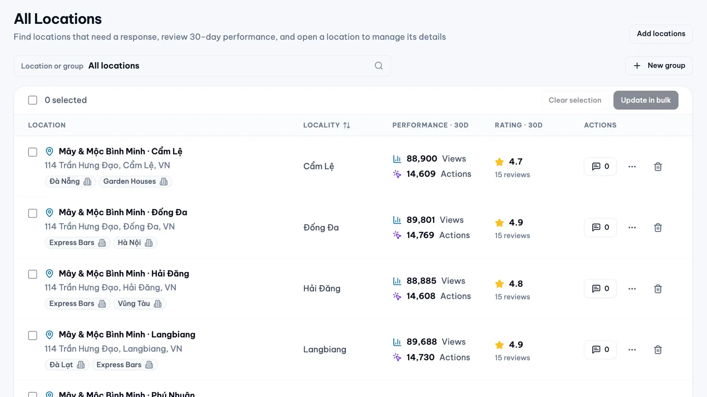Open Mây & Mộc Bình Minh · Langbiang location
The image size is (707, 397).
pyautogui.click(x=127, y=335)
